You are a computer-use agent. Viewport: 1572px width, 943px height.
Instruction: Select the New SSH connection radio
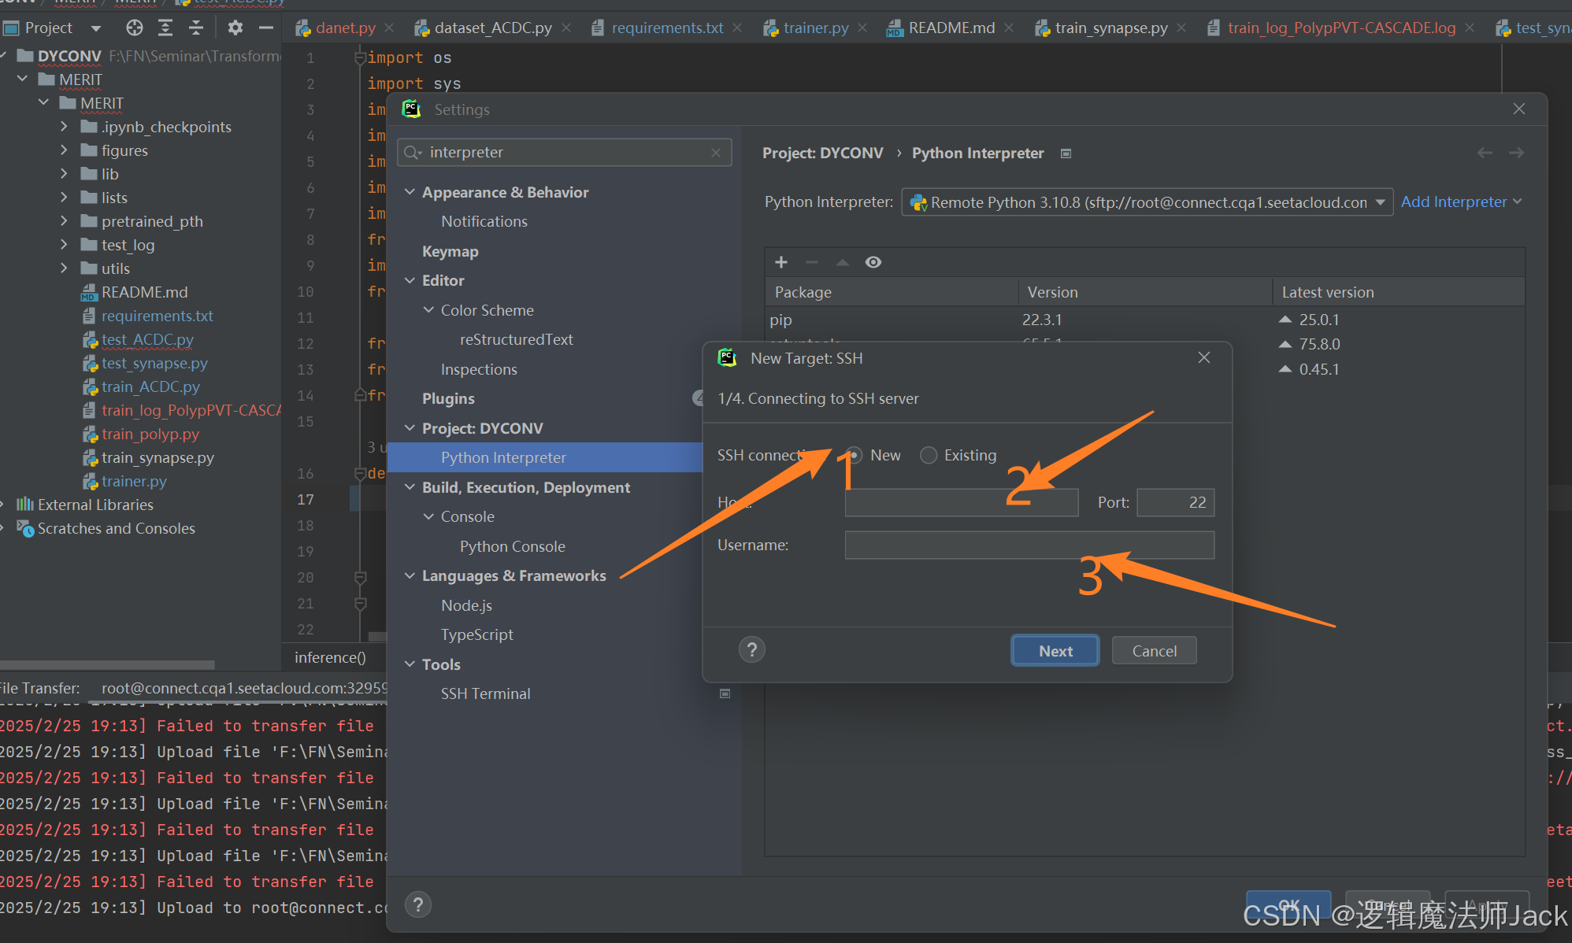855,456
